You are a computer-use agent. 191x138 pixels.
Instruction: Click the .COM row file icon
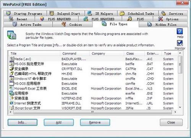click(x=12, y=83)
